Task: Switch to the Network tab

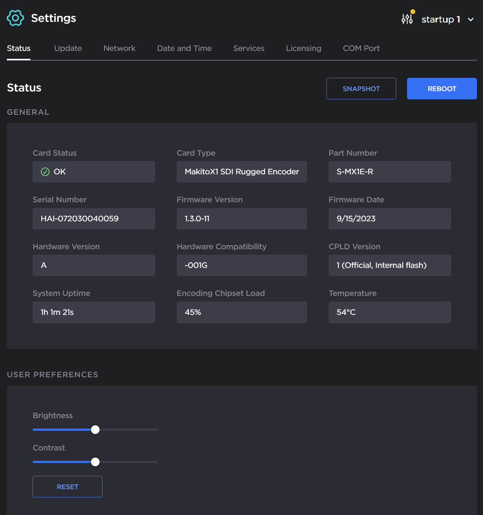Action: pyautogui.click(x=119, y=48)
